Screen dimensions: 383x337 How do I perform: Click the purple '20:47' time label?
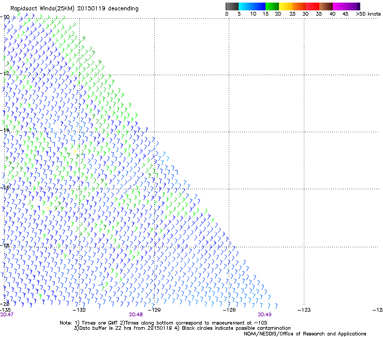tap(7, 315)
